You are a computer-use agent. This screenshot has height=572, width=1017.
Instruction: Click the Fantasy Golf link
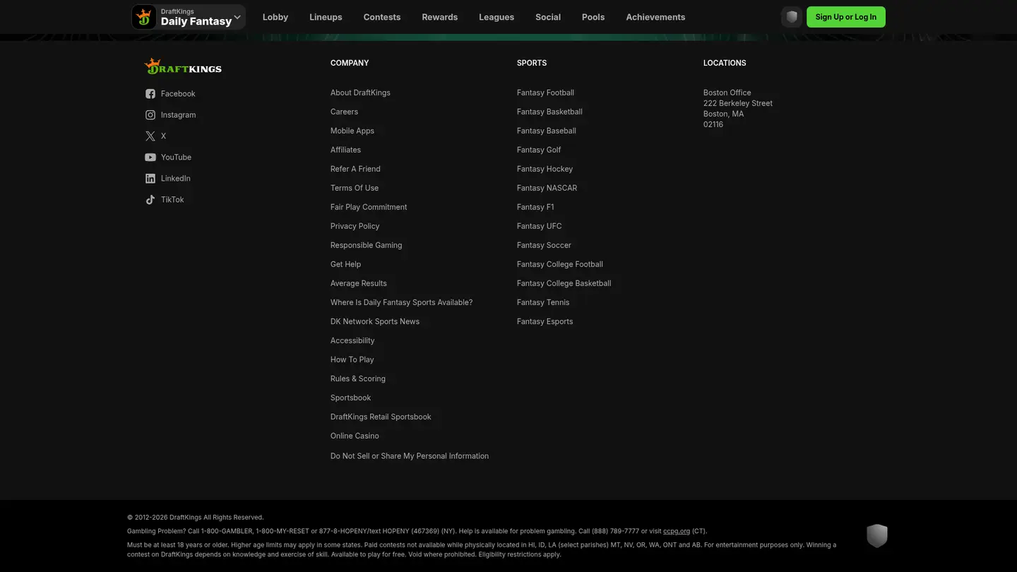pyautogui.click(x=539, y=150)
